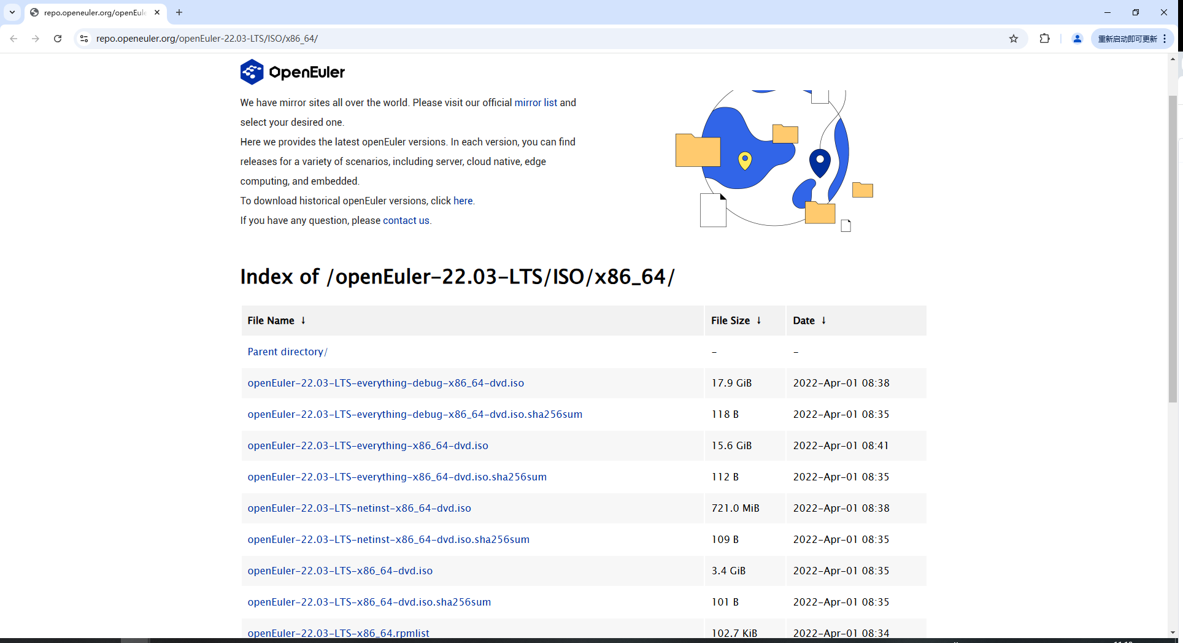
Task: Click the browser forward arrow
Action: [x=36, y=39]
